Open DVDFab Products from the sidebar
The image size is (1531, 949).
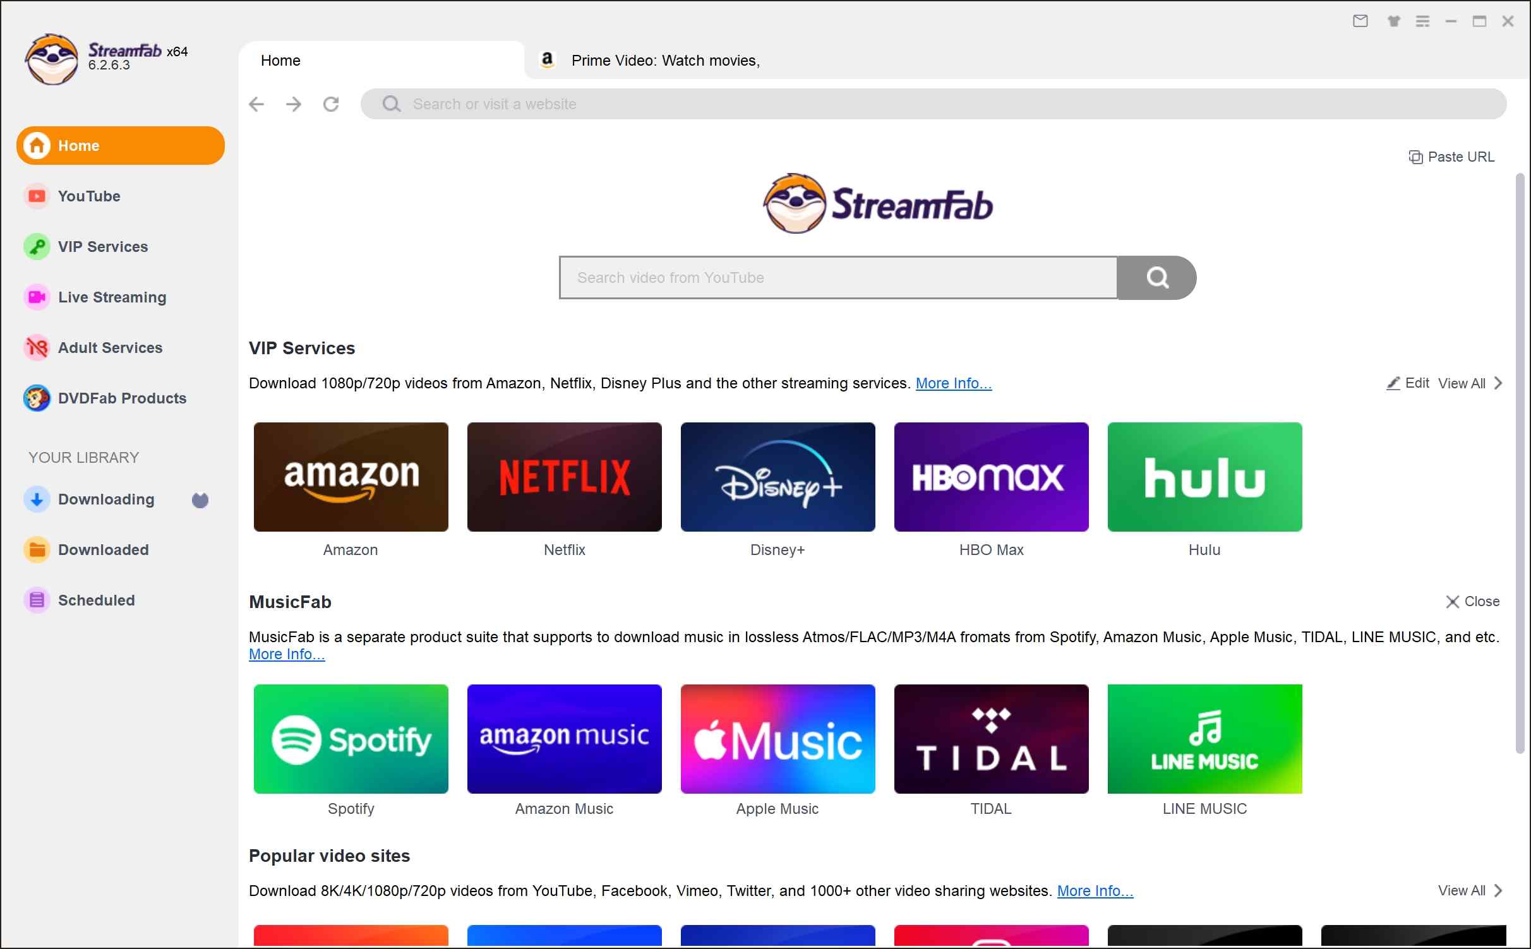(121, 398)
